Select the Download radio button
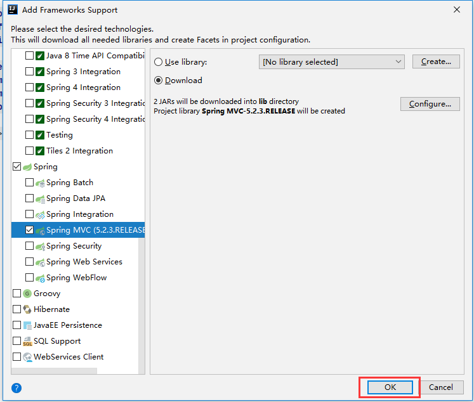This screenshot has width=474, height=402. 159,81
